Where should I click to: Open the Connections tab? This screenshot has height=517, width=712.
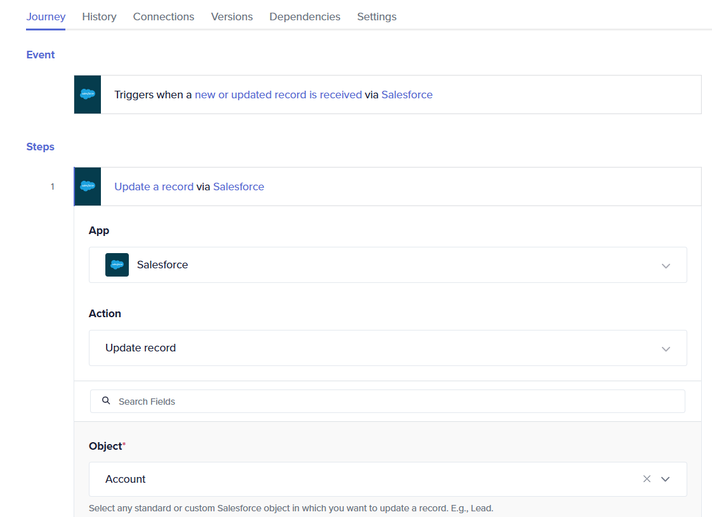tap(164, 16)
